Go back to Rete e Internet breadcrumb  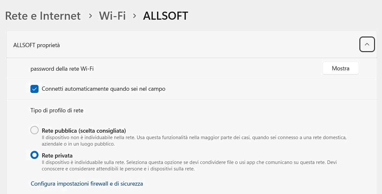pyautogui.click(x=43, y=16)
